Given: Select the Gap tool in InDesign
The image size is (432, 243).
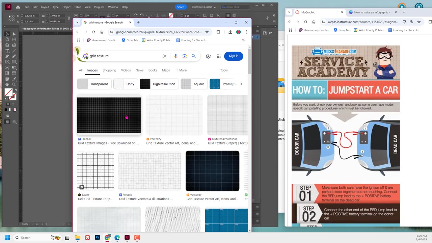Looking at the screenshot, I should [14, 39].
